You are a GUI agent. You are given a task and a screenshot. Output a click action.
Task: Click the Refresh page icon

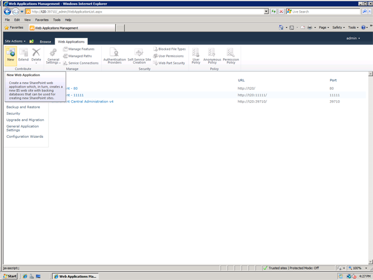click(273, 12)
